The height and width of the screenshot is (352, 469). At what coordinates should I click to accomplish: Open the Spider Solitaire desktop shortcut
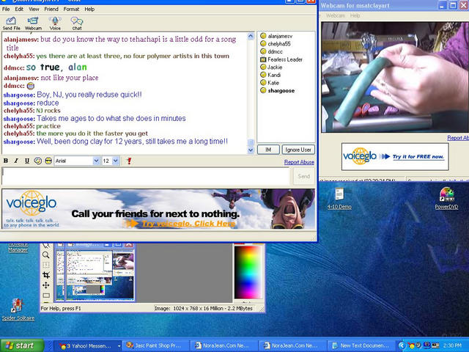[x=18, y=309]
